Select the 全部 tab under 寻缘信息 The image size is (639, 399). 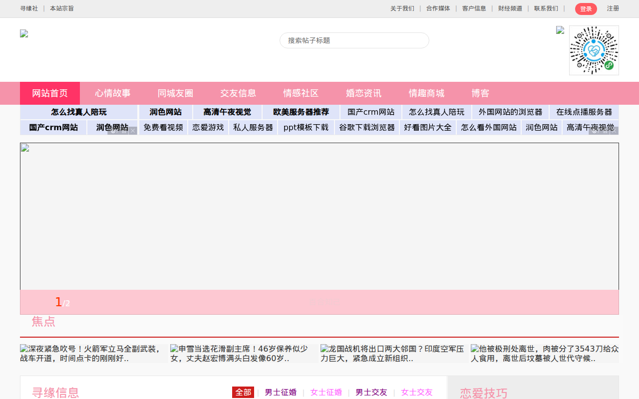click(243, 393)
